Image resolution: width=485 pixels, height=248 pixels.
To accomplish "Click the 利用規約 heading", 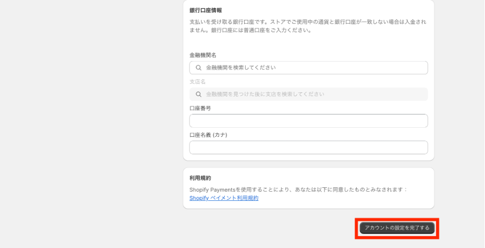I will (x=200, y=178).
